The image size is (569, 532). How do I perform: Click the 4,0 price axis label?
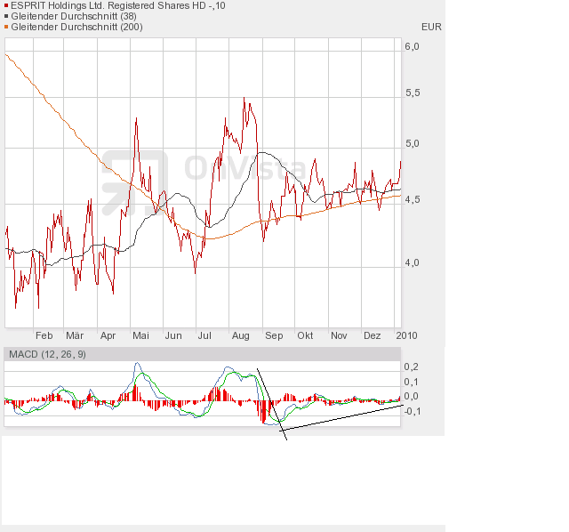pyautogui.click(x=412, y=262)
